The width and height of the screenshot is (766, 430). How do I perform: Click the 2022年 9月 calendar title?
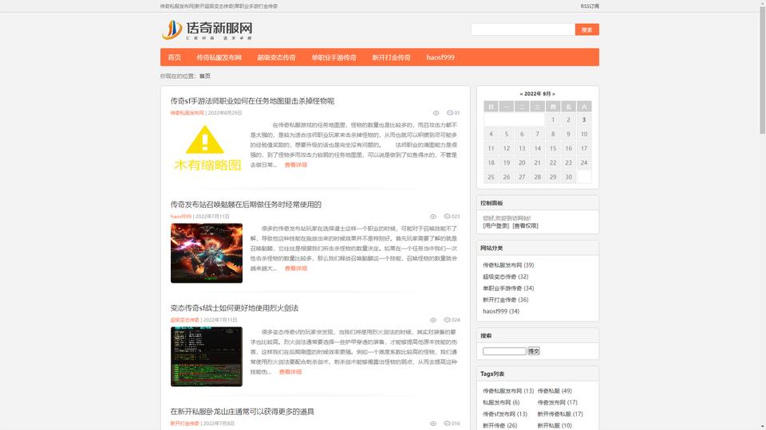(537, 94)
